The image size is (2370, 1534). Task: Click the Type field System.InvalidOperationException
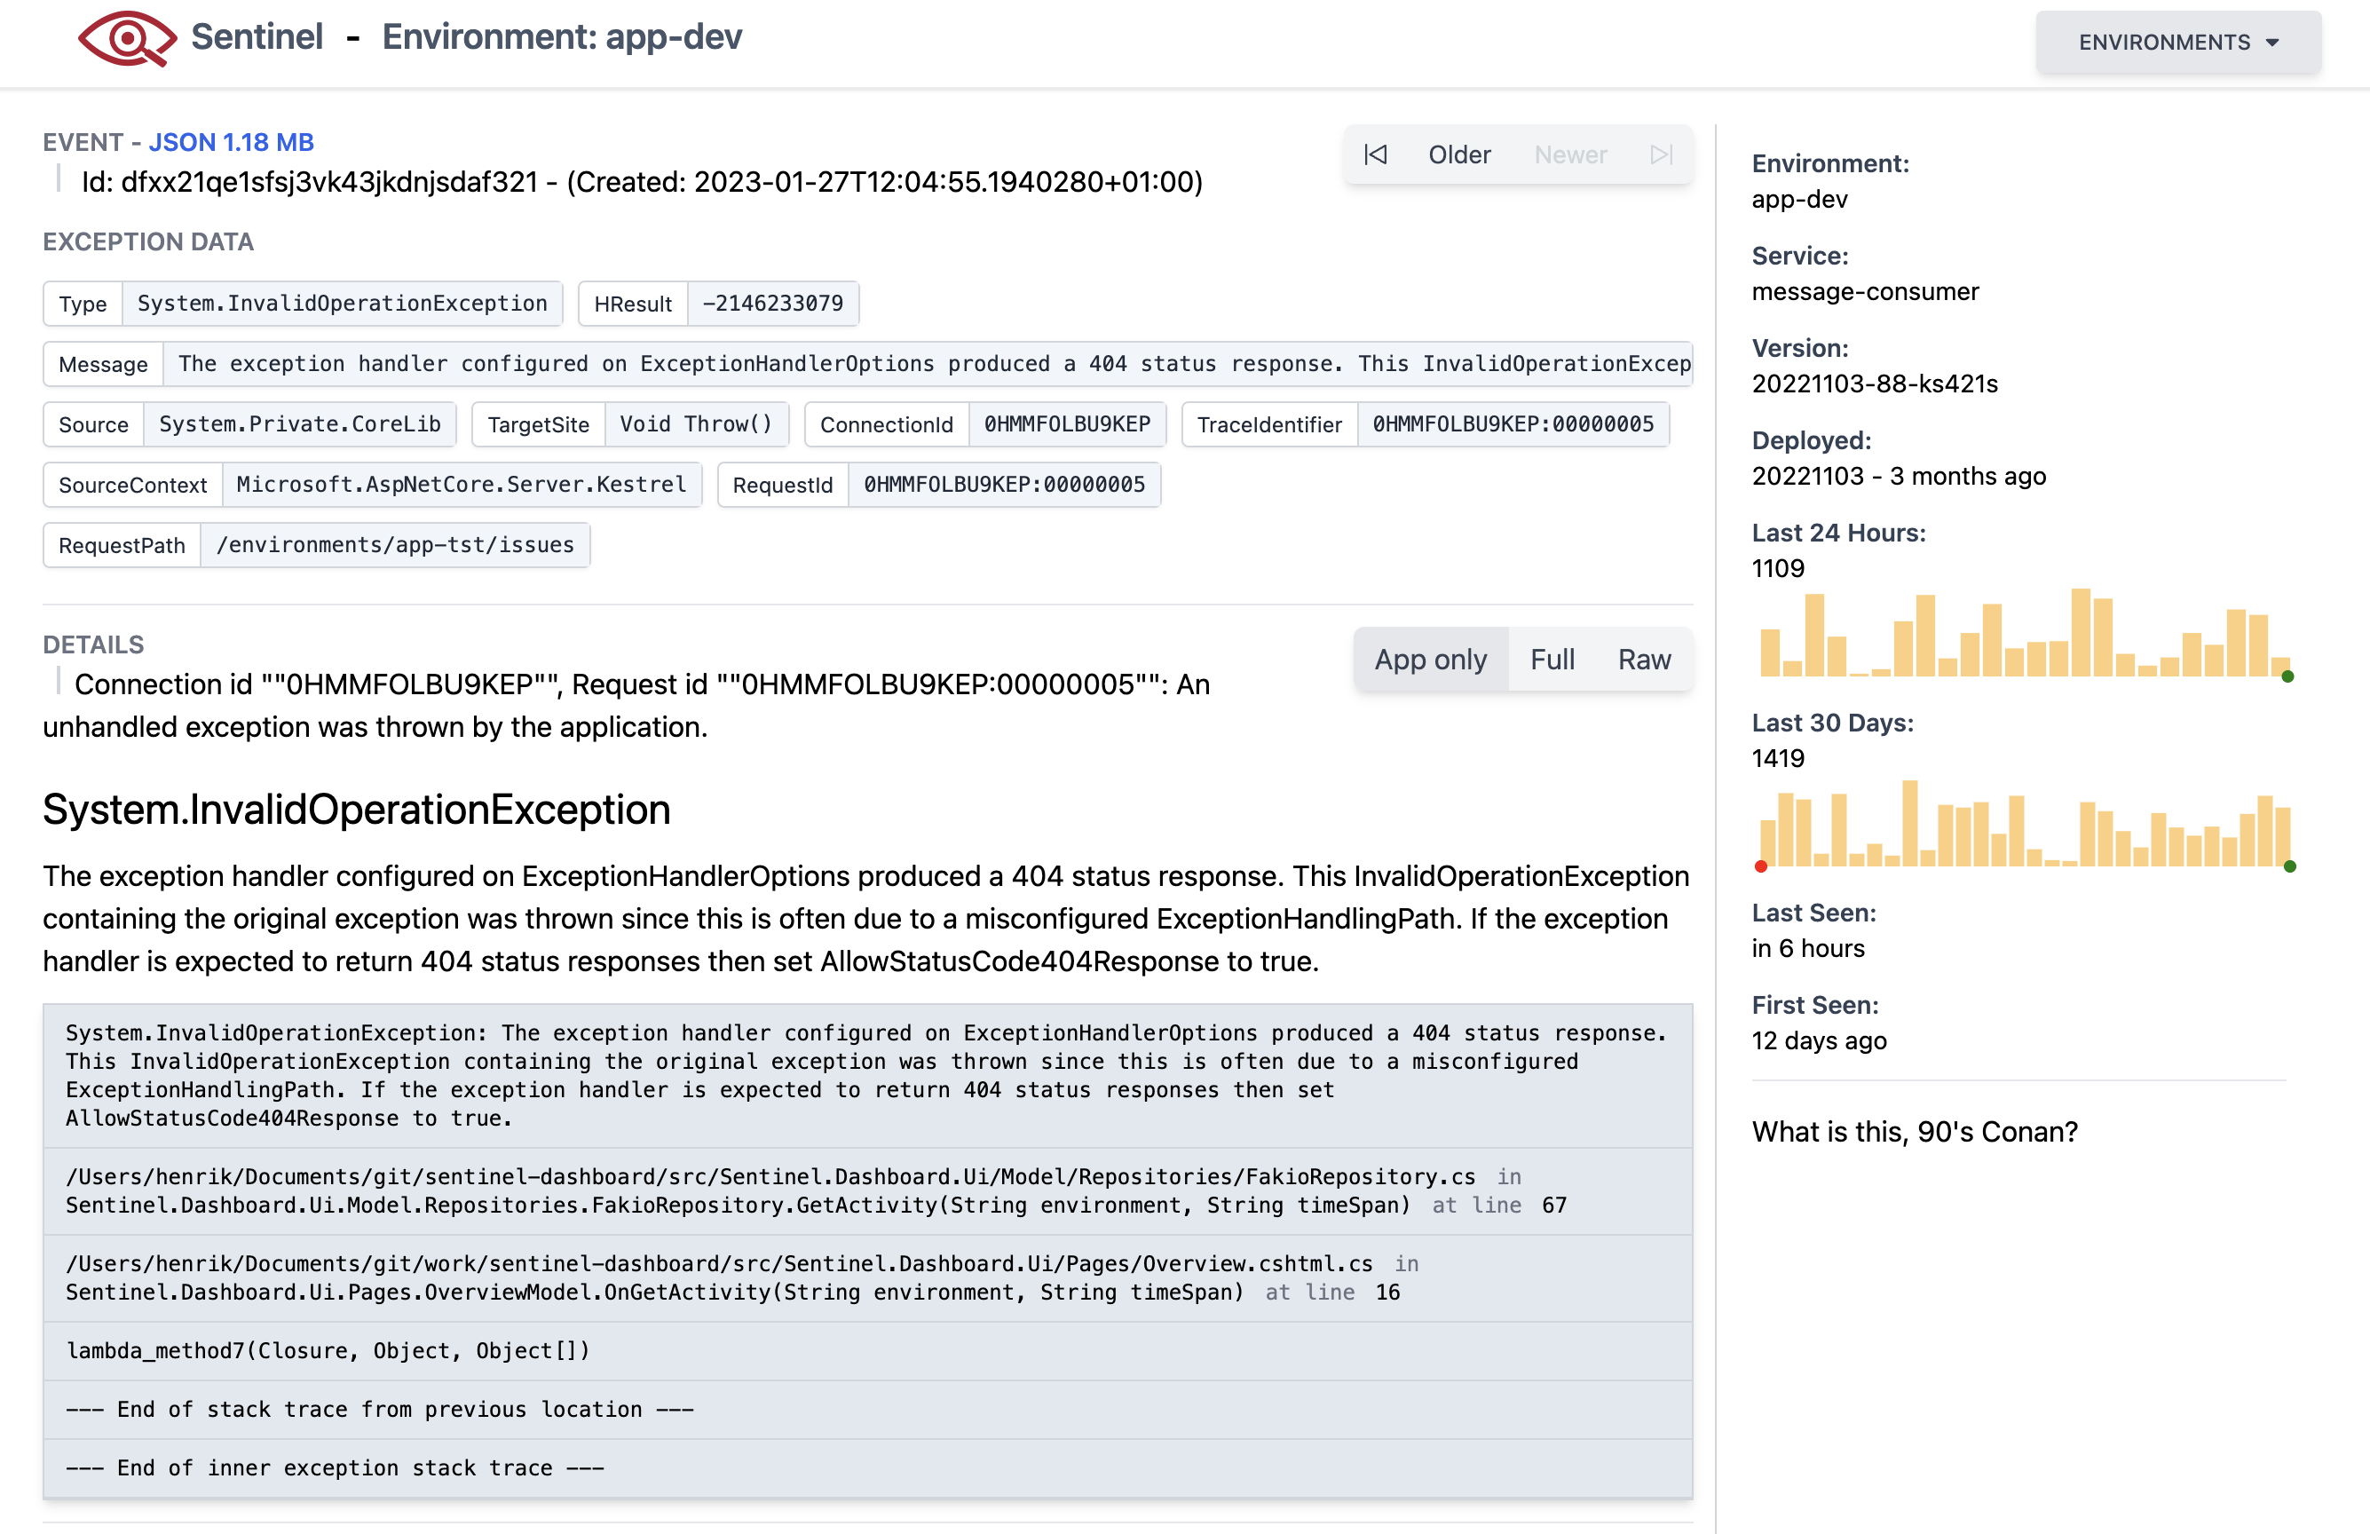click(x=342, y=303)
